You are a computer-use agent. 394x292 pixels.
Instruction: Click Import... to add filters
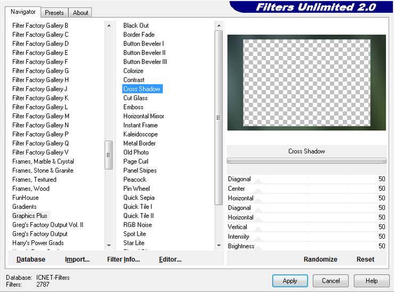coord(77,259)
